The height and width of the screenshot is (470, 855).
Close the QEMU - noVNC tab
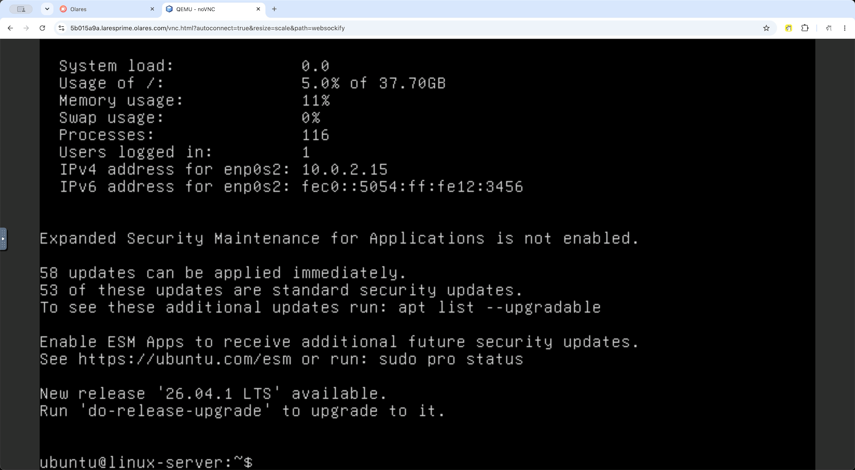tap(258, 9)
